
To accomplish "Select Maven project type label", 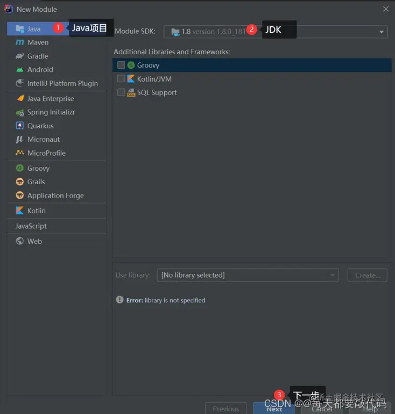I will coord(38,42).
